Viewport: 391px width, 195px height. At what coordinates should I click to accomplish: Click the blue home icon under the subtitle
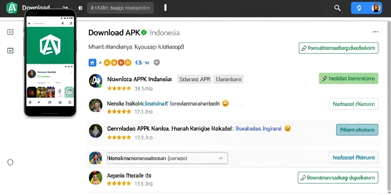coord(92,63)
